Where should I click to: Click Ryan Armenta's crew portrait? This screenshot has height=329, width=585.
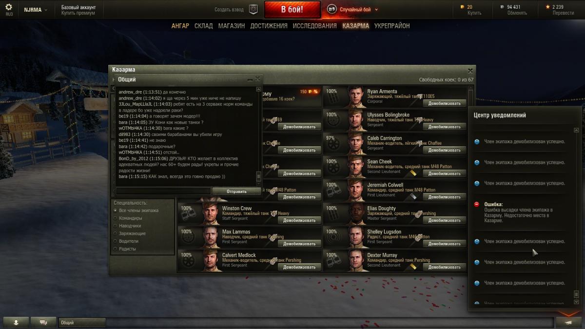[x=357, y=97]
